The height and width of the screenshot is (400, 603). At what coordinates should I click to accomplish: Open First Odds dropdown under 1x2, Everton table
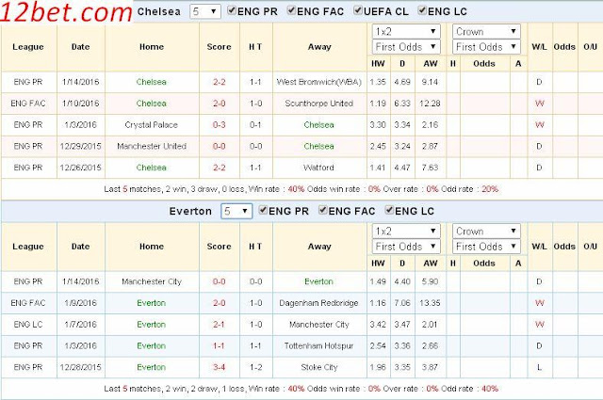click(406, 247)
